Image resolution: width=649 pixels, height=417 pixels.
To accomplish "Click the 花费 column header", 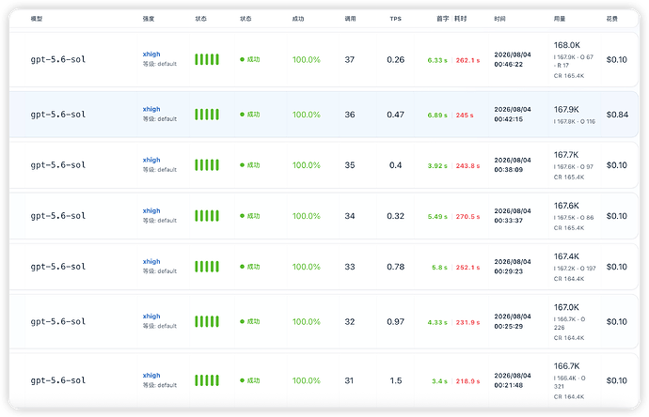I will (x=612, y=19).
